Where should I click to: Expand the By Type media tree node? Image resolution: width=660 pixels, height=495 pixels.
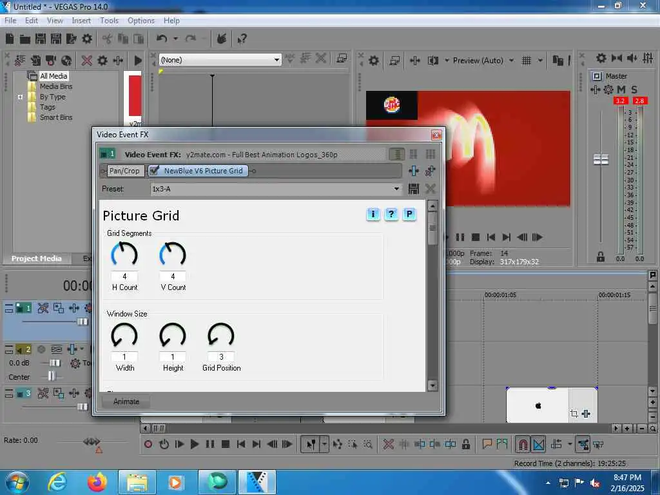click(20, 97)
